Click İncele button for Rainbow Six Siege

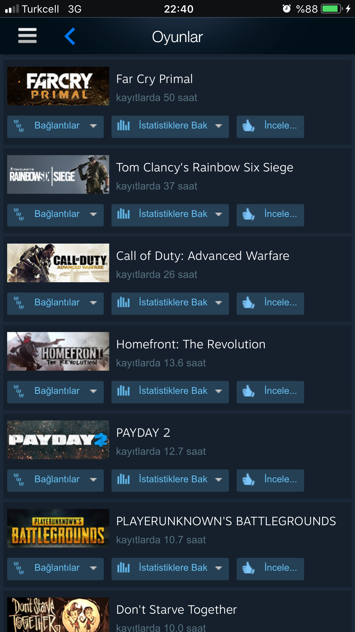pos(270,215)
